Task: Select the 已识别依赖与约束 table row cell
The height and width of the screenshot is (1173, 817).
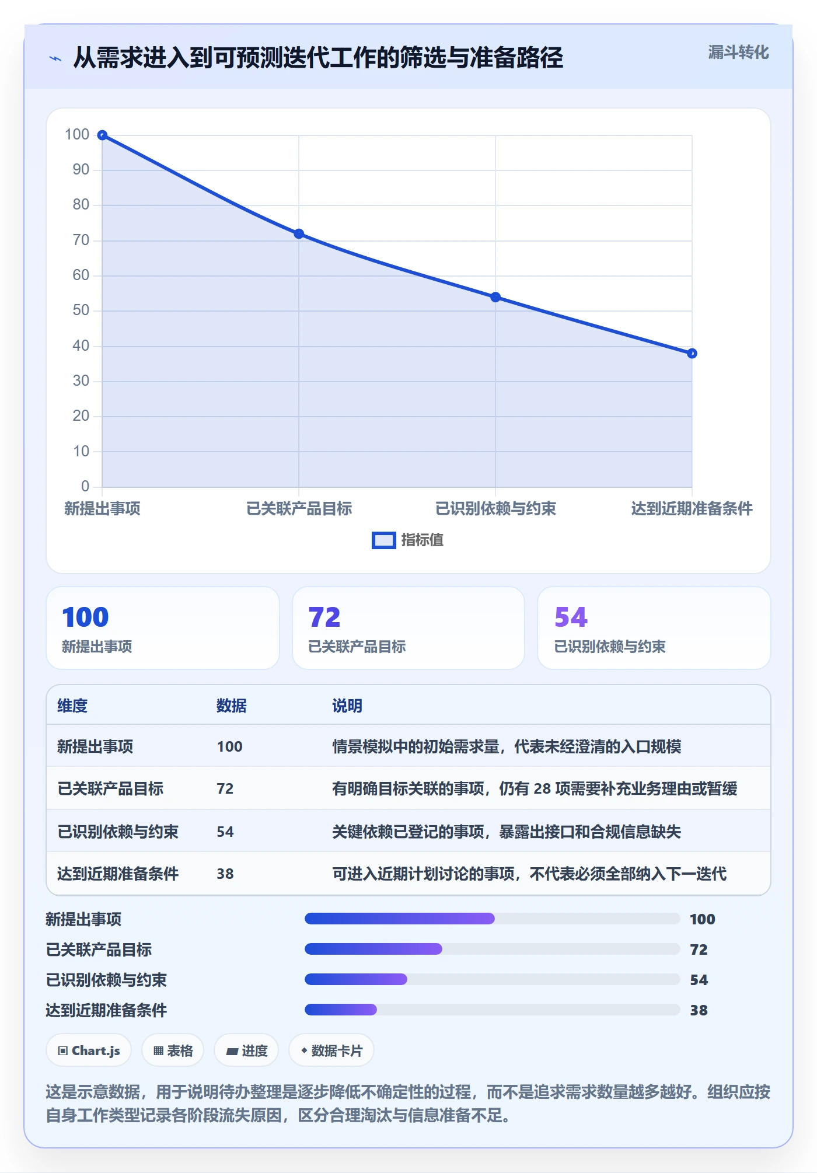Action: click(118, 832)
